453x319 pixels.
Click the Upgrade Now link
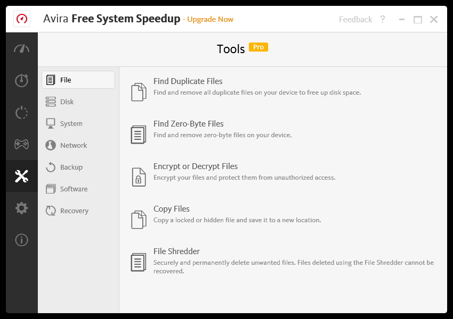(x=210, y=20)
